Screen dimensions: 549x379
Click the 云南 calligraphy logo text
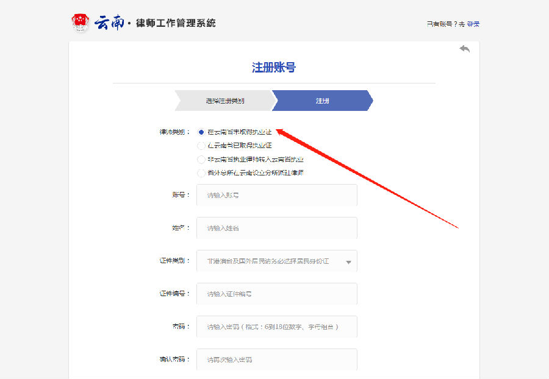click(x=109, y=23)
